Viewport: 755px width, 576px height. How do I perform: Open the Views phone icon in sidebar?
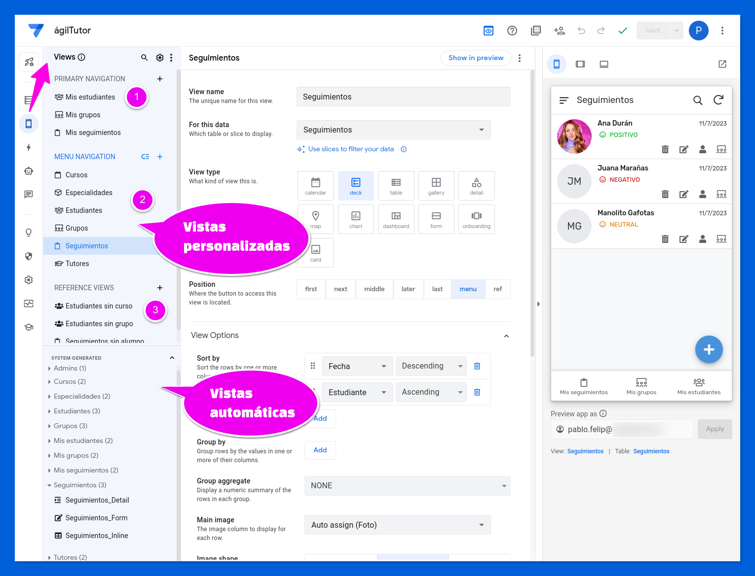29,123
